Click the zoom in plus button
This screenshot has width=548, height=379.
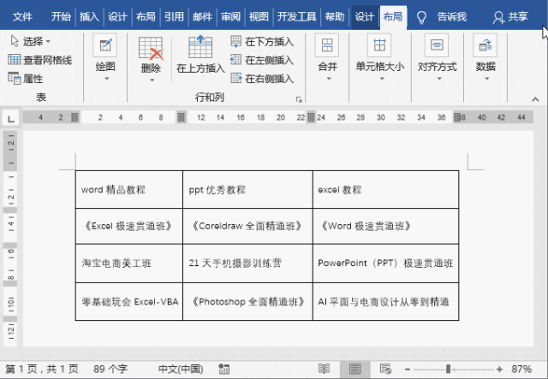[499, 370]
